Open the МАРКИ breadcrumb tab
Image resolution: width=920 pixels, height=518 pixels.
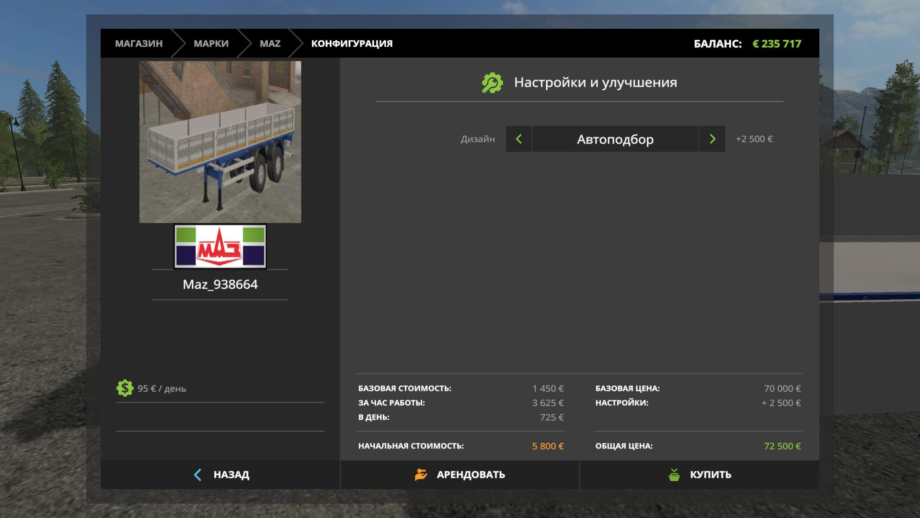[211, 44]
